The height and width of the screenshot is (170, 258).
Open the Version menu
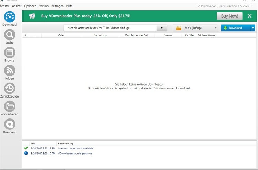44,6
